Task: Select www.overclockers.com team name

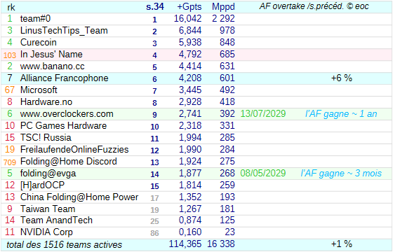Action: tap(67, 113)
